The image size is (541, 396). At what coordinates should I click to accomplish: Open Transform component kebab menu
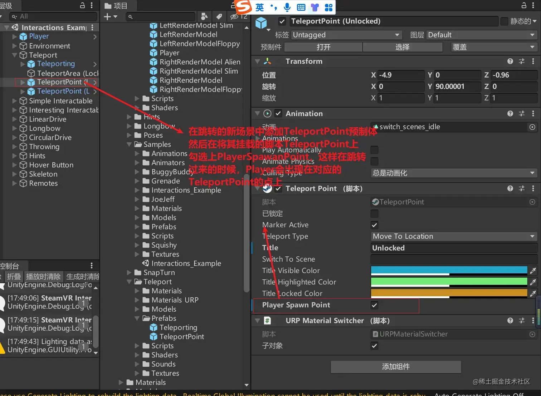[x=533, y=61]
